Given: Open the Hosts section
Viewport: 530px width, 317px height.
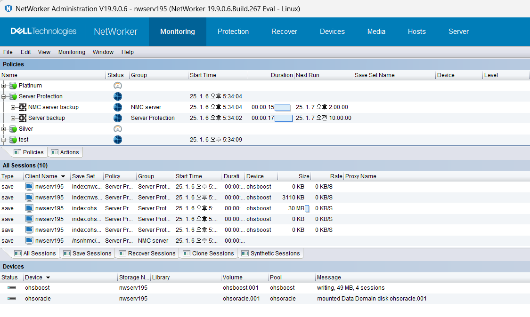Looking at the screenshot, I should coord(417,32).
